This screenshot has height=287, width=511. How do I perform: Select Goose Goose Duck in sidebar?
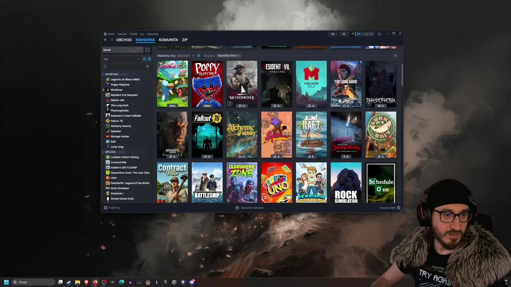122,199
